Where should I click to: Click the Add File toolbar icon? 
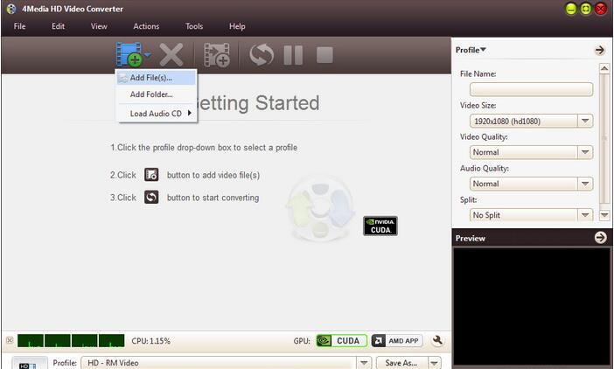129,55
